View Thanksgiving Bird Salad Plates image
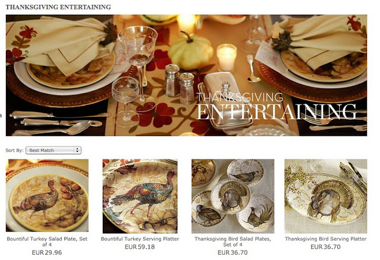Screen dimensions: 380x260 (233, 196)
